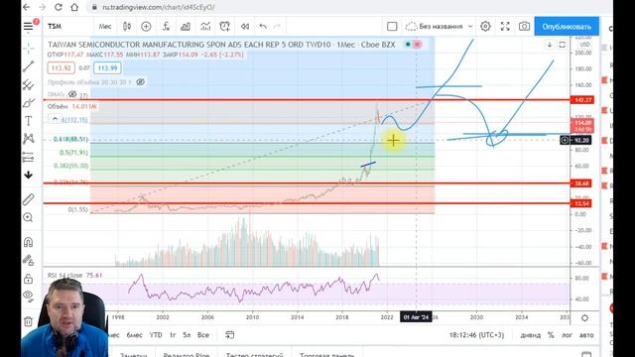The height and width of the screenshot is (357, 635).
Task: Click the green market status dot
Action: pyautogui.click(x=408, y=45)
